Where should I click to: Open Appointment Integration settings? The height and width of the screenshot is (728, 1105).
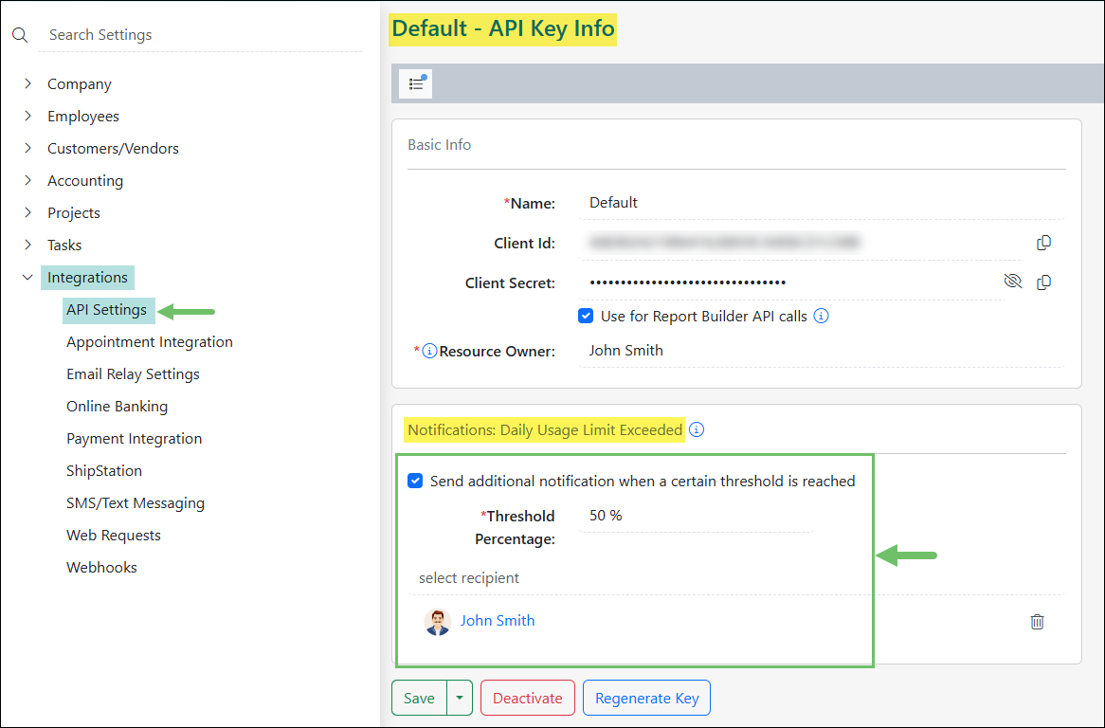click(x=150, y=342)
